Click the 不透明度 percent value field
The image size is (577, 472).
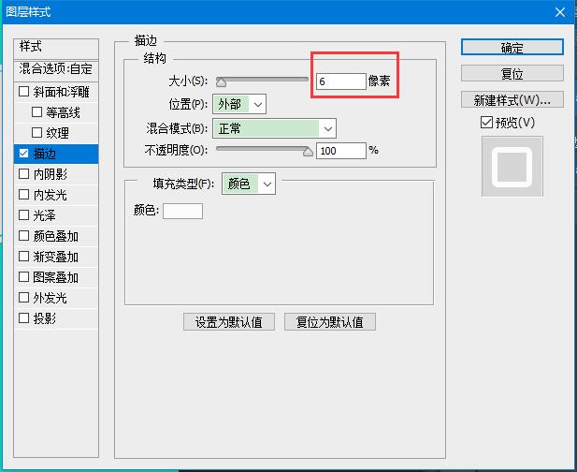coord(341,151)
